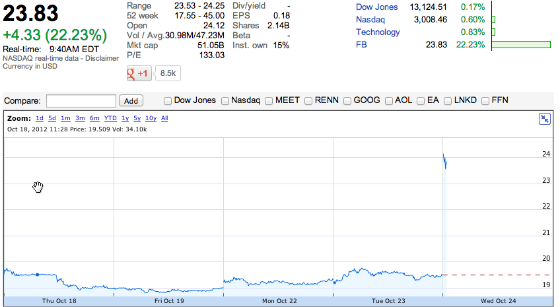The height and width of the screenshot is (307, 560).
Task: Enable the Nasdaq comparison checkbox
Action: [225, 101]
